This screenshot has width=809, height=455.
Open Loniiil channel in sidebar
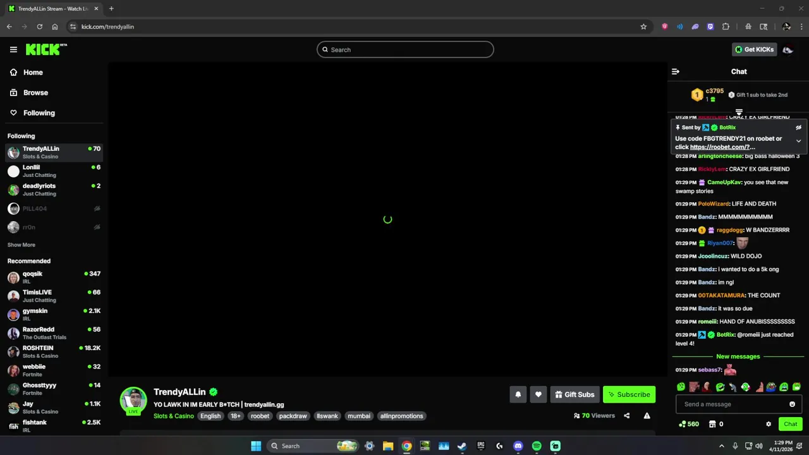54,171
